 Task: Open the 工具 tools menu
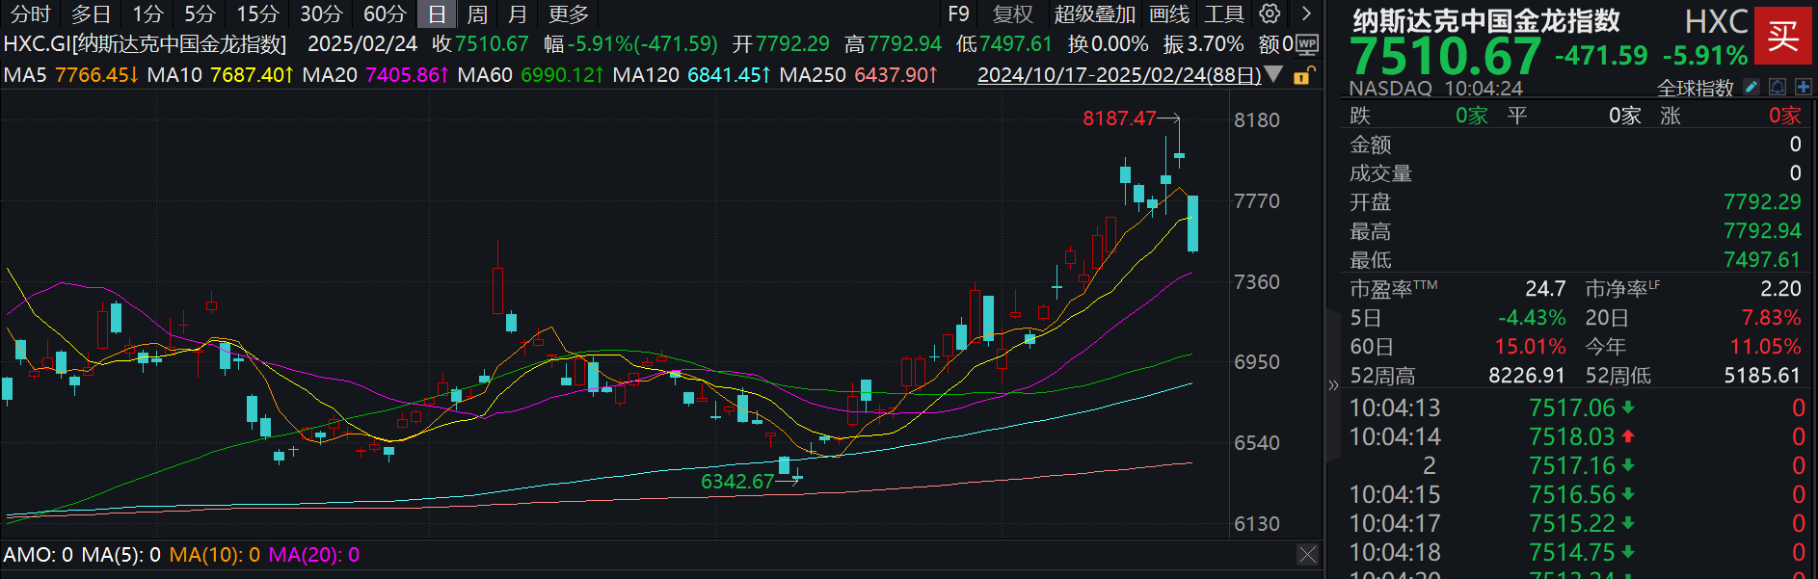point(1224,13)
